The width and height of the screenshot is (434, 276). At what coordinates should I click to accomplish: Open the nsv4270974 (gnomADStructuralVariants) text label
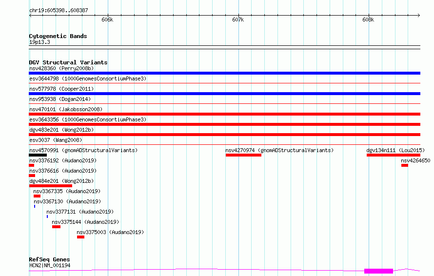pos(279,150)
